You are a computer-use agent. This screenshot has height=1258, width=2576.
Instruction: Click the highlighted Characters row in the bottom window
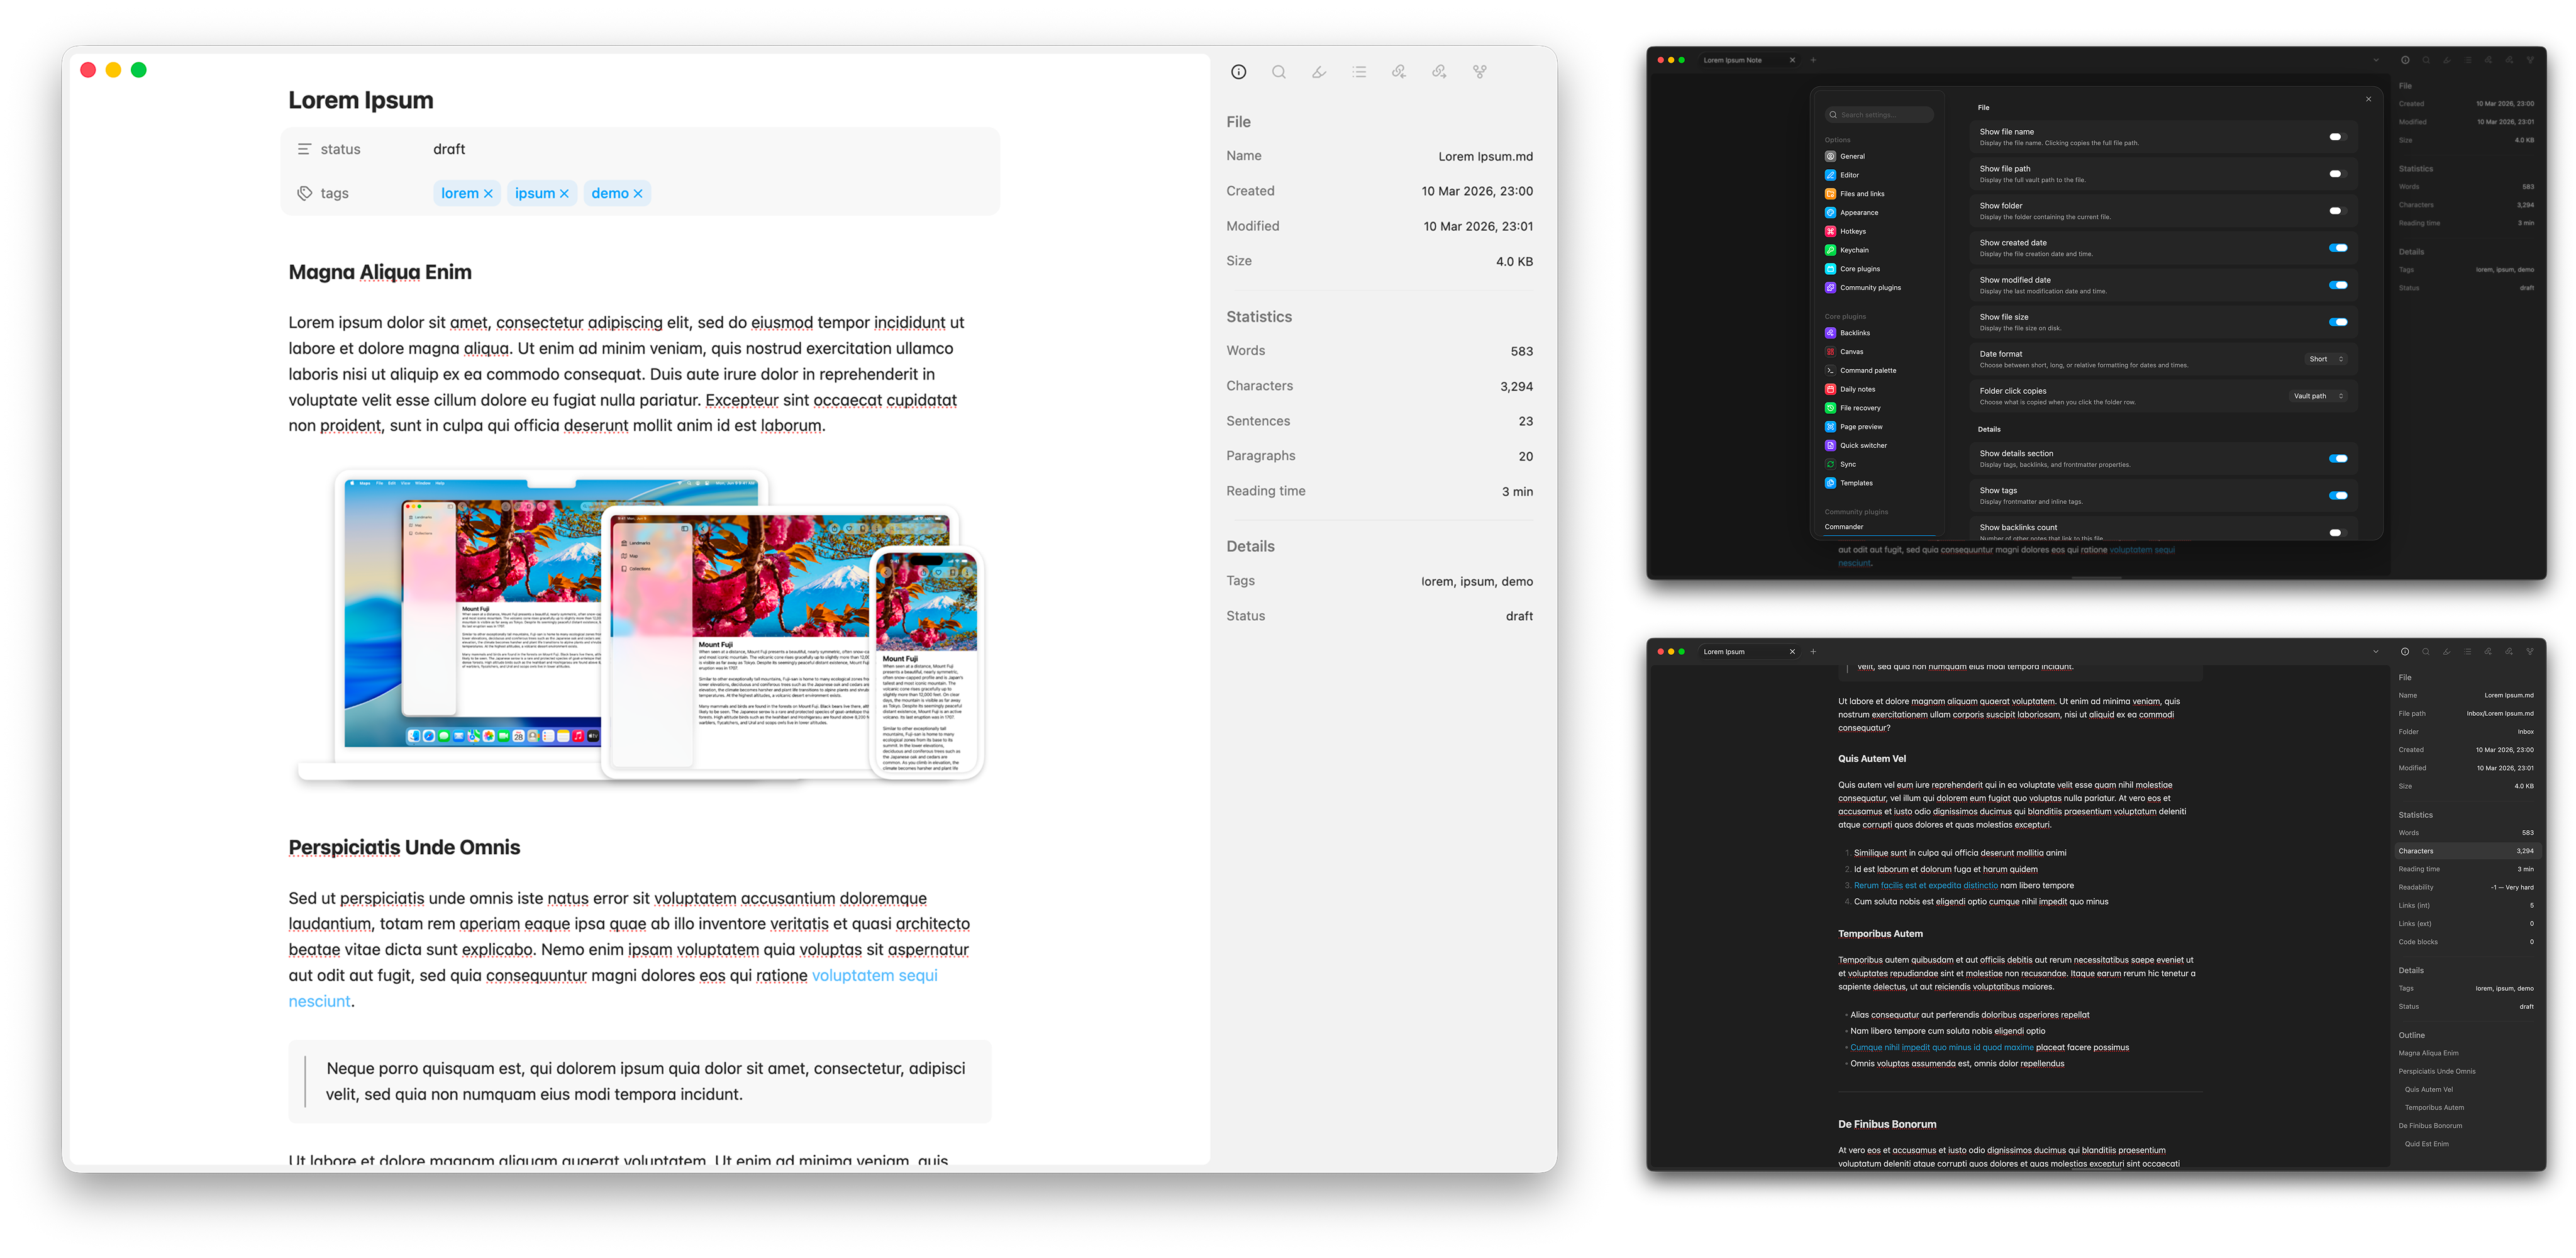(2466, 851)
